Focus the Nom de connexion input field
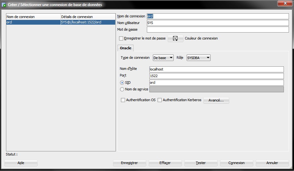This screenshot has height=171, width=294. pos(218,16)
